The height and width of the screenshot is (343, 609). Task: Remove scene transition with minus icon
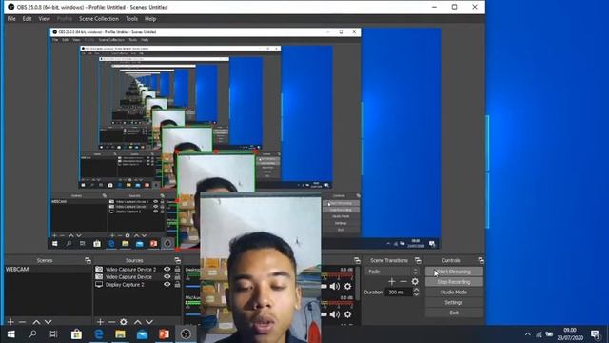(x=403, y=281)
